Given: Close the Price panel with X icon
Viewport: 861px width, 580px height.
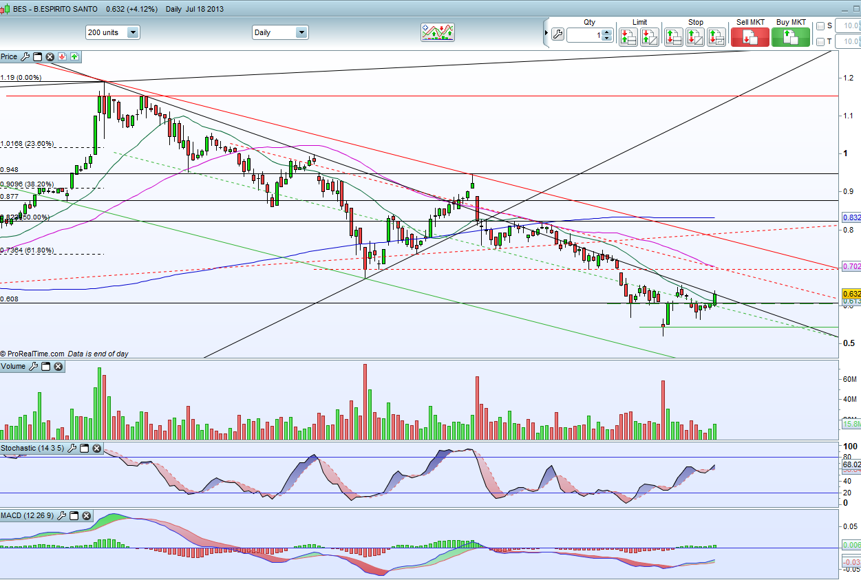Looking at the screenshot, I should coord(50,57).
